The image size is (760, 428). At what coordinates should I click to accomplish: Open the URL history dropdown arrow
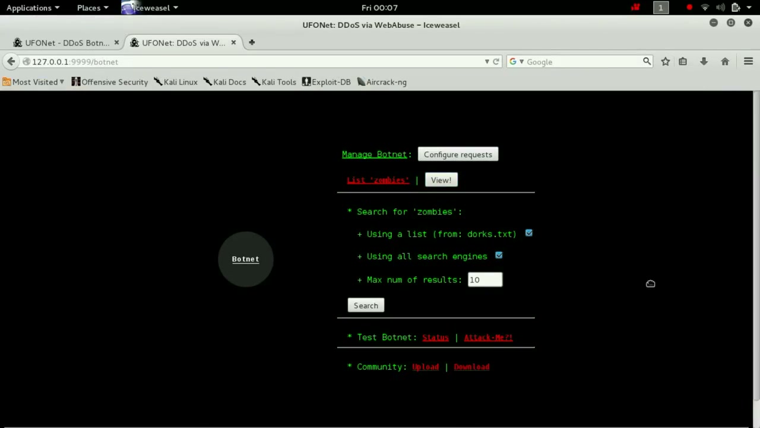click(x=487, y=62)
